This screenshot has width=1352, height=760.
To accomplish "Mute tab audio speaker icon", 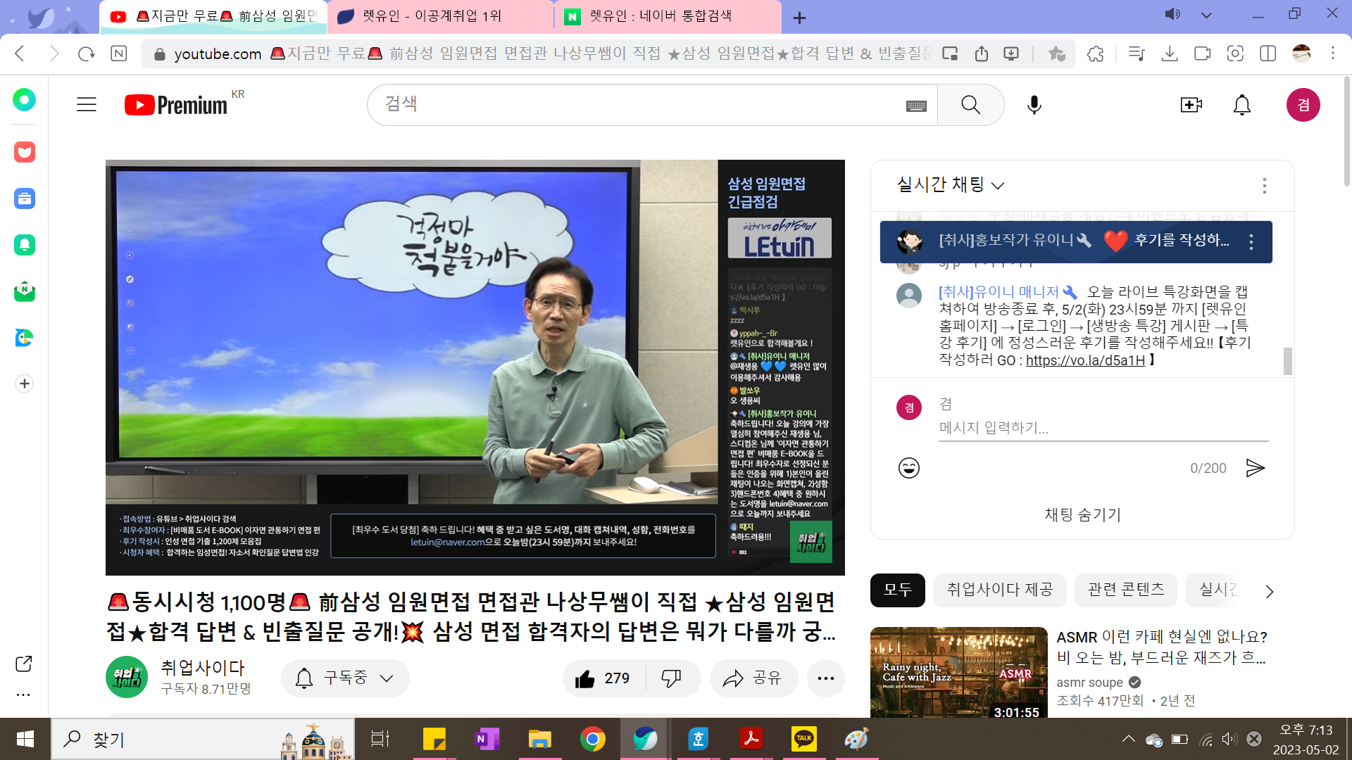I will 1172,14.
